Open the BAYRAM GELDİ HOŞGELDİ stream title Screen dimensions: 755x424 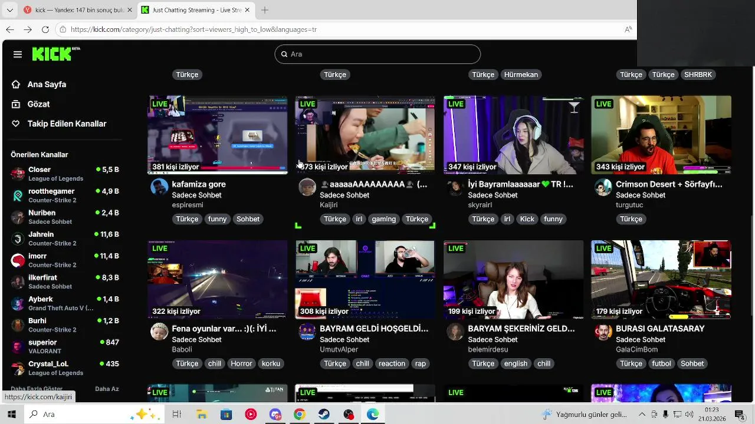374,329
